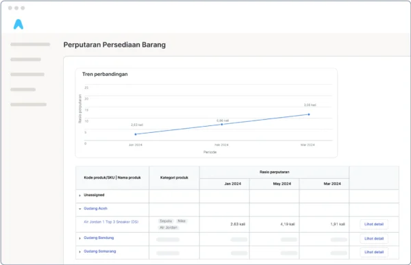Open Air Jordan 1 Top 3 Sneaker product

[111, 222]
